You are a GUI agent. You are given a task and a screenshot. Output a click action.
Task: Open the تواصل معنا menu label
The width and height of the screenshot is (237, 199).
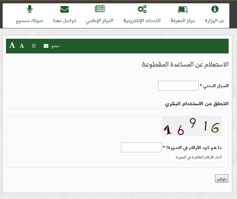65,21
